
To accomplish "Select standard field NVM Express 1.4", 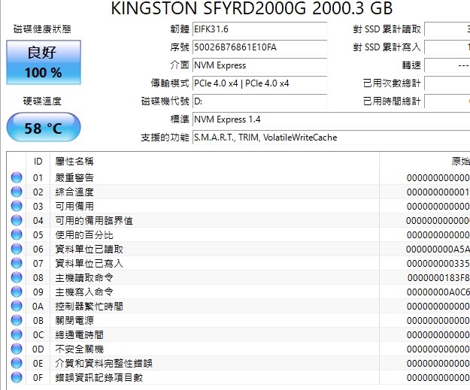I will 331,119.
